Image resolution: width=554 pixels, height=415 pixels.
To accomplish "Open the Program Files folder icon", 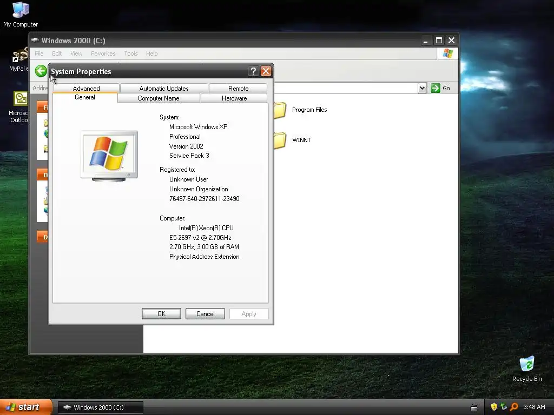I will tap(280, 110).
